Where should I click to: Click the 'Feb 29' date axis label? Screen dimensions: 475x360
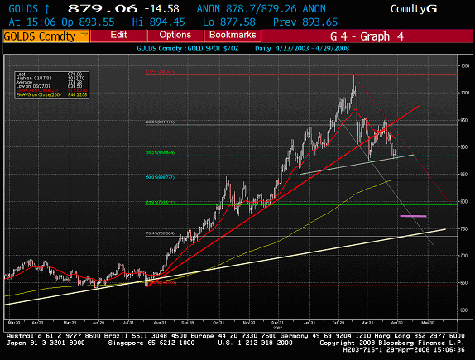[338, 323]
